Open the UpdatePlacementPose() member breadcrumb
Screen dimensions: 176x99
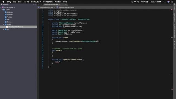point(65,7)
